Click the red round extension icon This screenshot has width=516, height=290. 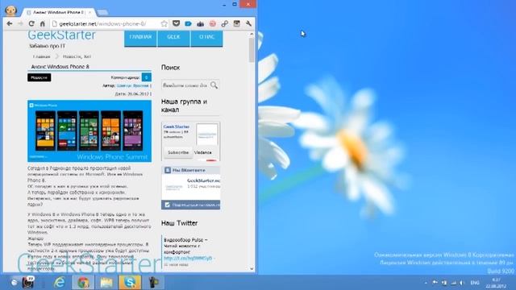(213, 23)
